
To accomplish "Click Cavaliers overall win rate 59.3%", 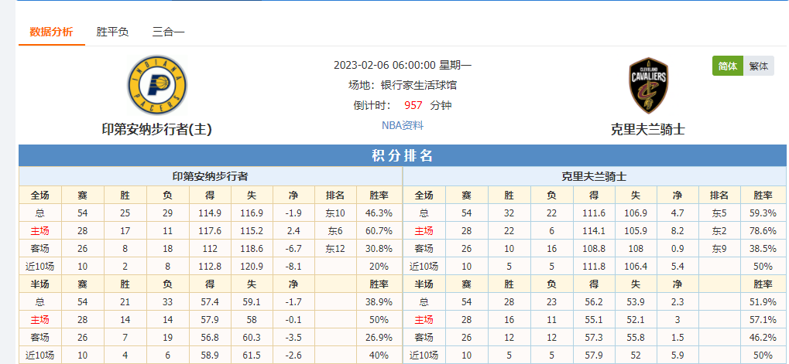I will tap(763, 213).
